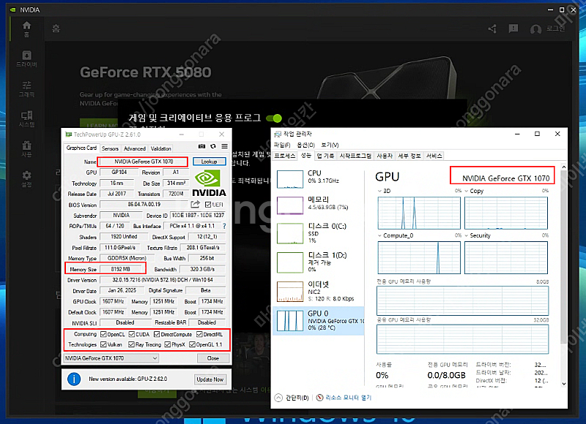This screenshot has height=424, width=586.
Task: Click the Name field showing GTX 1070
Action: pyautogui.click(x=144, y=162)
